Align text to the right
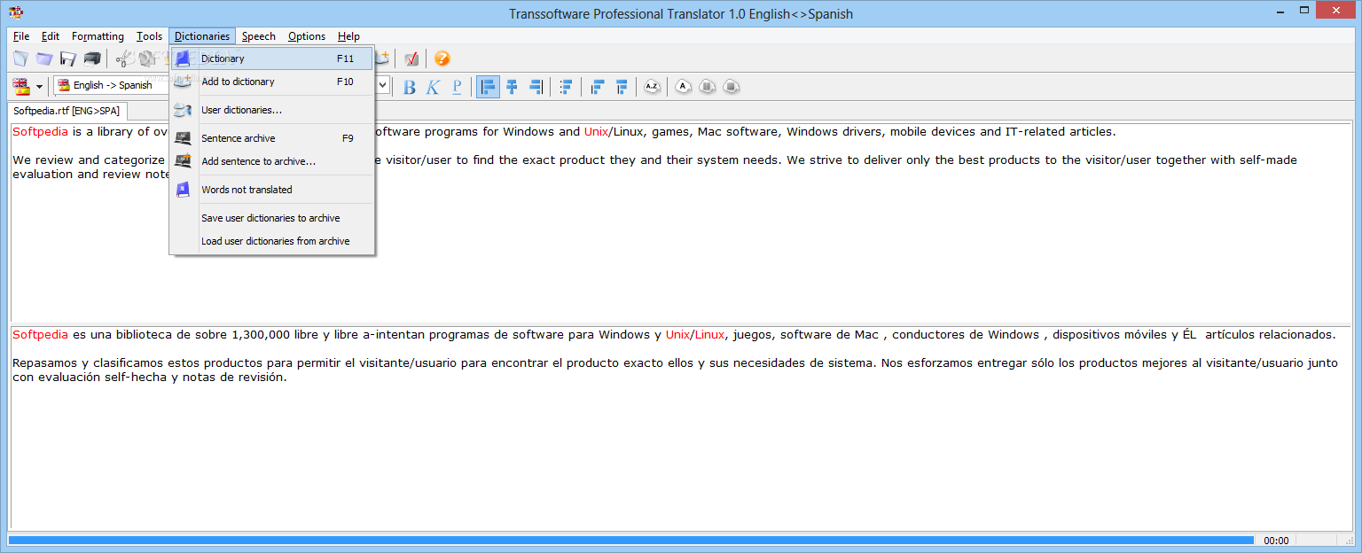Viewport: 1362px width, 553px height. [x=536, y=87]
